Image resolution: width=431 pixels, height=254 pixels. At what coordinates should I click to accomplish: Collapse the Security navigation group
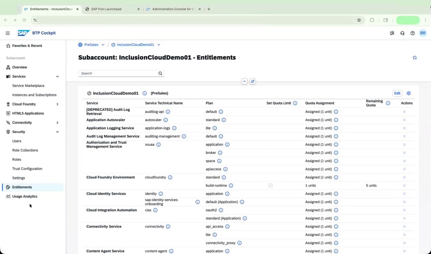coord(57,132)
